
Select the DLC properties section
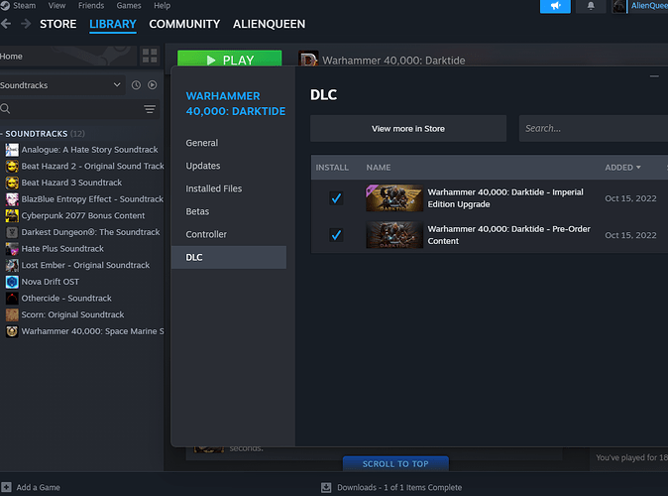click(229, 257)
